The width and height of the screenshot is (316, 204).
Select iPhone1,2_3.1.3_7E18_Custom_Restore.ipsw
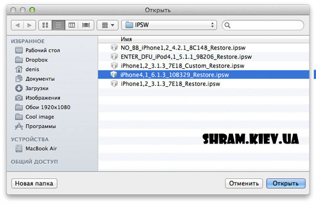coord(204,66)
